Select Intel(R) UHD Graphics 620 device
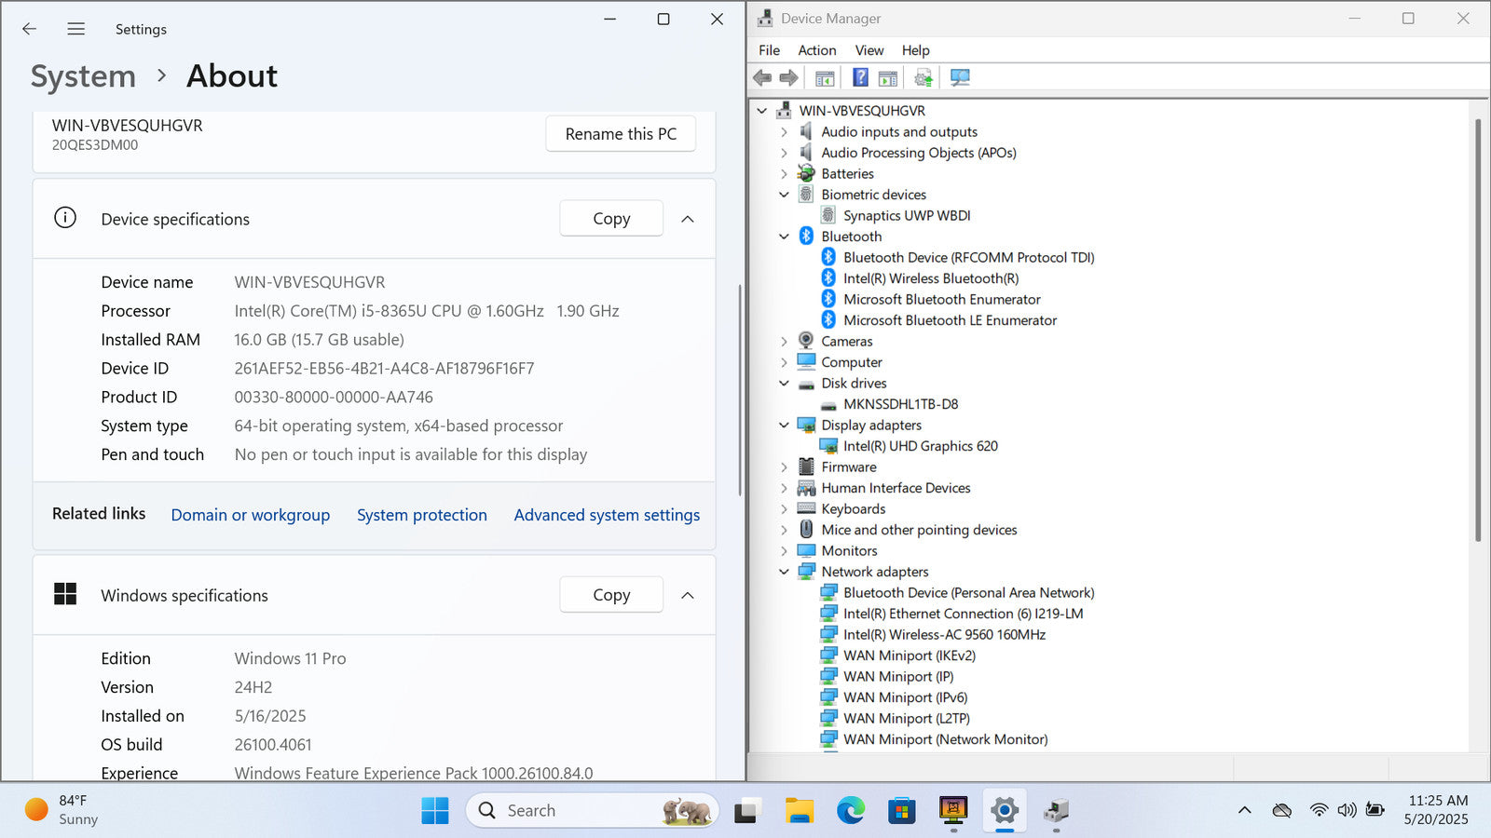The width and height of the screenshot is (1491, 838). pos(920,446)
